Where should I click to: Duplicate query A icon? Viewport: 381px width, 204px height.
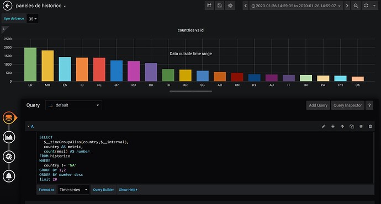(x=352, y=126)
